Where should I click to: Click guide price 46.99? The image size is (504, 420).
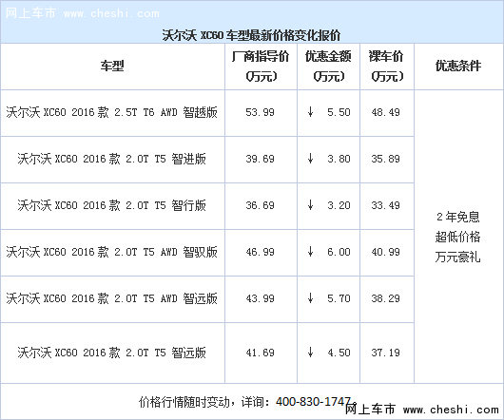coord(260,252)
